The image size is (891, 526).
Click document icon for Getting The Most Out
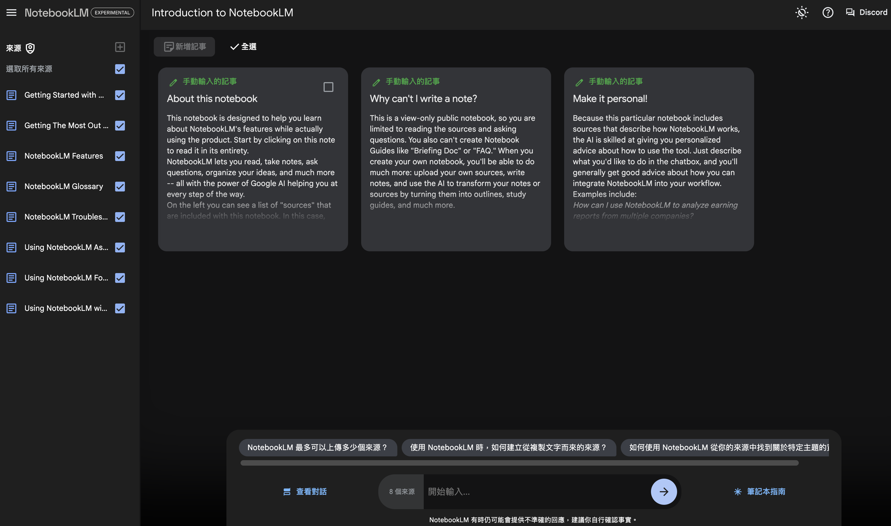coord(11,125)
